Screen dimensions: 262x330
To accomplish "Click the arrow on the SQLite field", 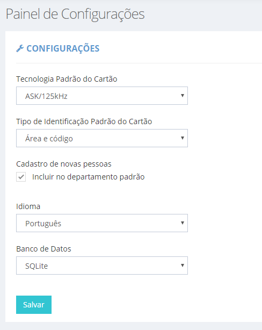I will (183, 266).
